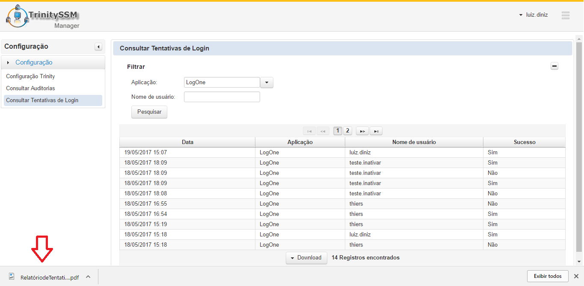Close the browser download bar
The height and width of the screenshot is (286, 584).
click(x=576, y=276)
